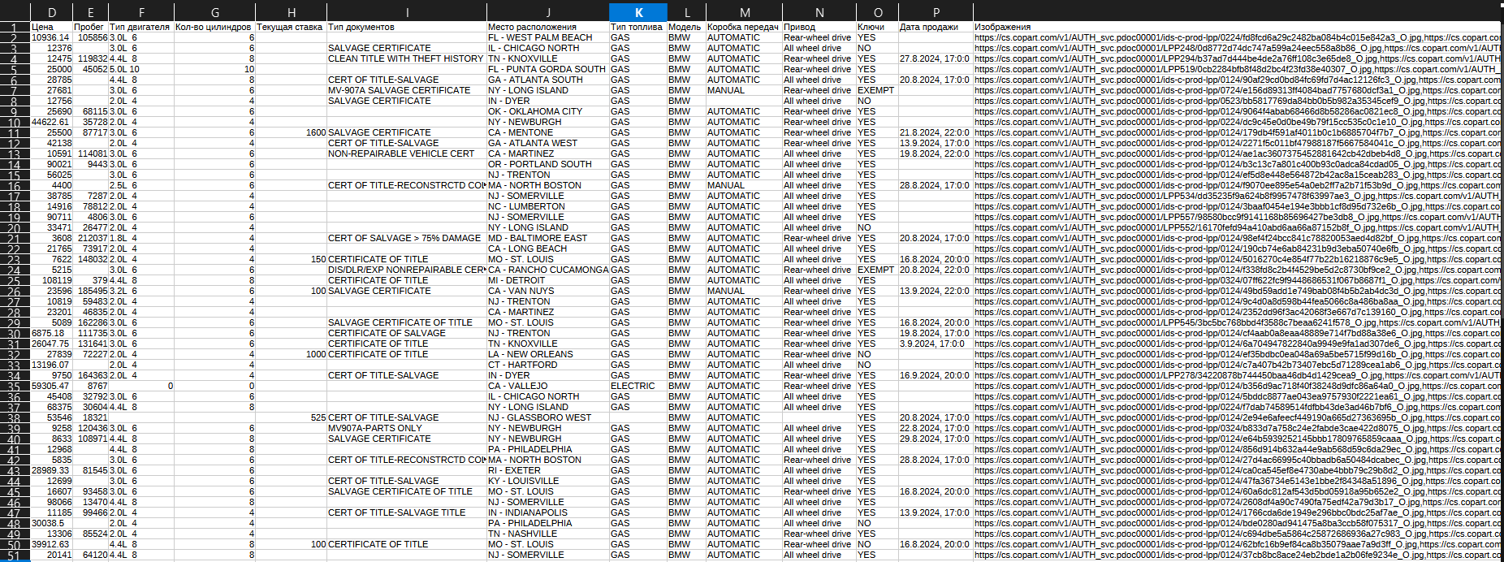Select cell 'MV-907A SALVAGE CERTIFICATE'
1504x562 pixels.
click(407, 90)
